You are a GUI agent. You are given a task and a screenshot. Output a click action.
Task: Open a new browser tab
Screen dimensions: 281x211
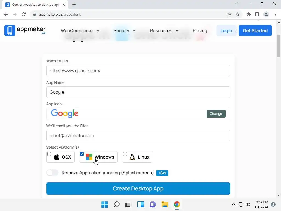[x=74, y=5]
